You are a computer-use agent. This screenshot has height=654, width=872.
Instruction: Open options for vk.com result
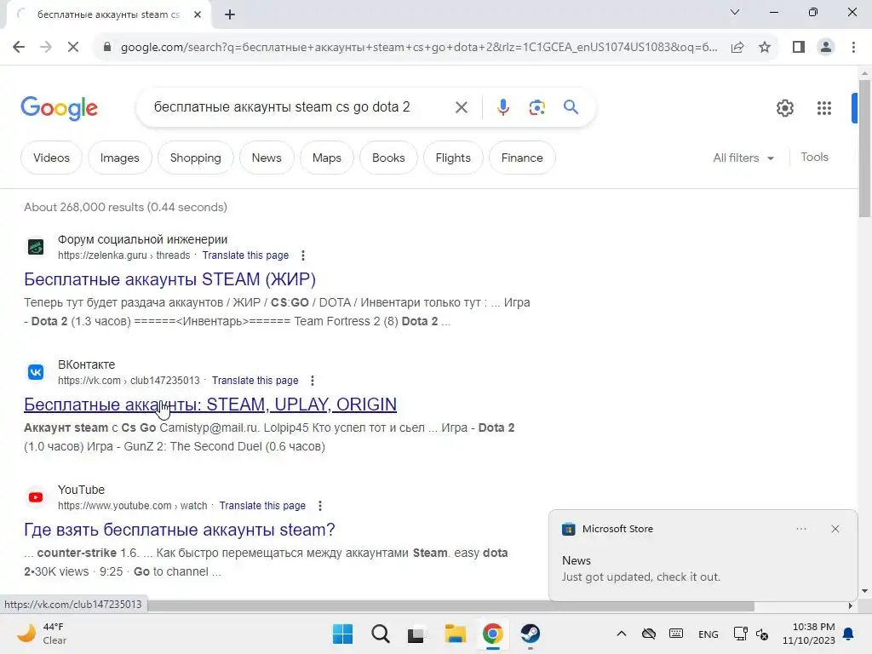click(312, 381)
